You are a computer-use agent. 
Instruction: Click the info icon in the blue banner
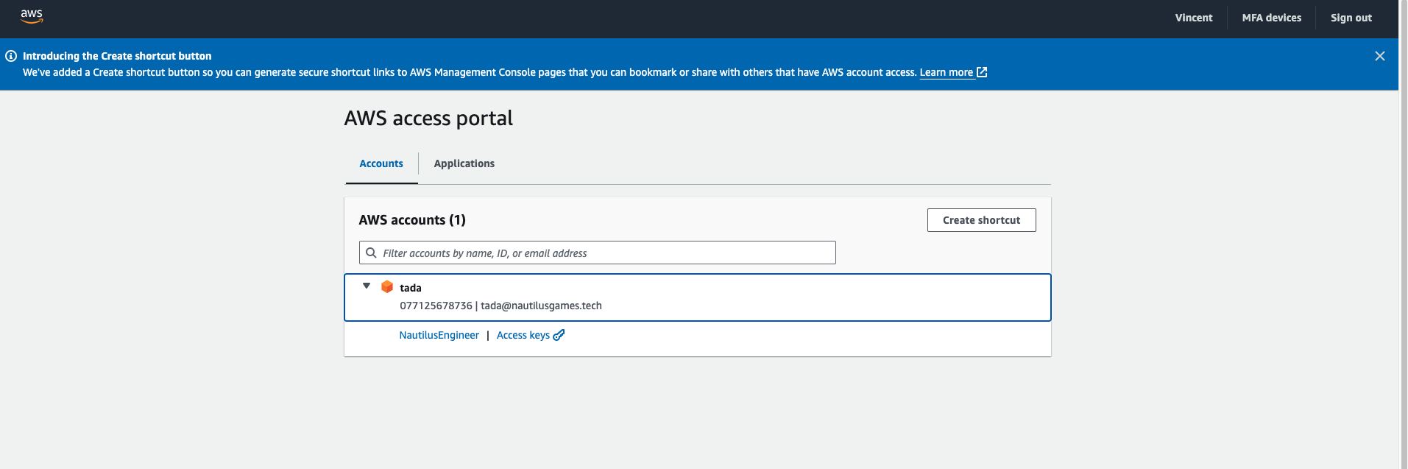11,56
